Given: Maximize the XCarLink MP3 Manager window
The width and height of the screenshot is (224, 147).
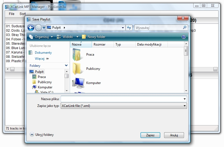Looking at the screenshot, I should tap(204, 5).
